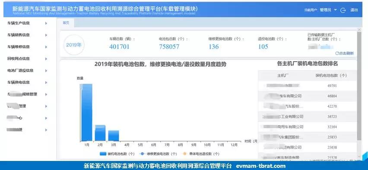The height and width of the screenshot is (170, 368).
Task: Click the 退出 logout text
Action: (x=354, y=10)
